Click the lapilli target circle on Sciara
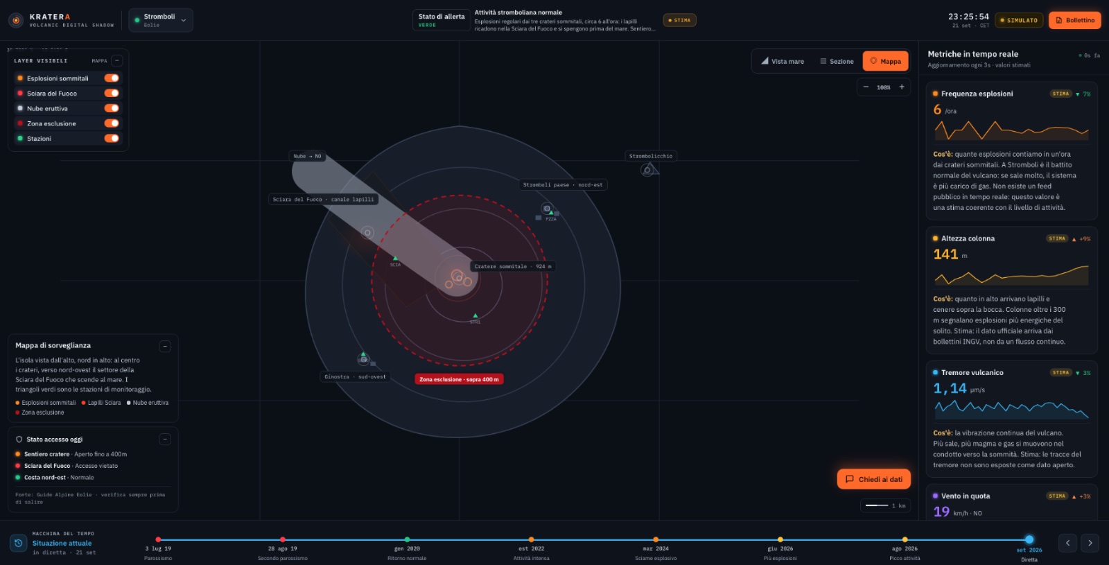1109x565 pixels. [367, 233]
